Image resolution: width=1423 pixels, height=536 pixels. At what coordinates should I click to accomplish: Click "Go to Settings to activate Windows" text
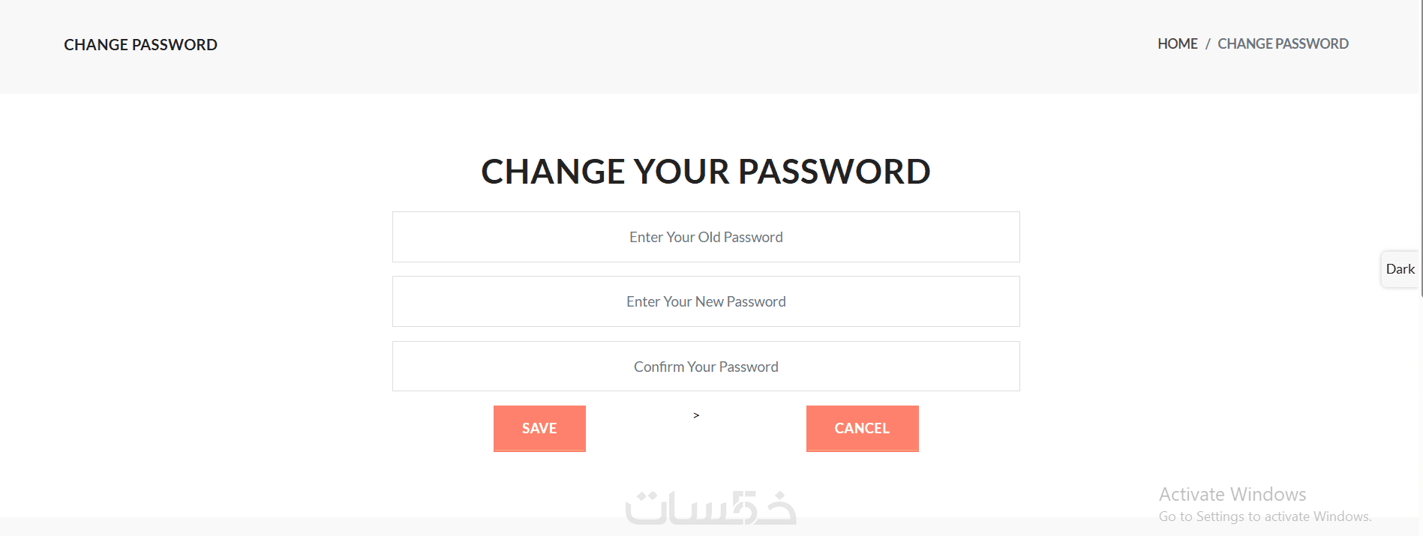pos(1265,517)
